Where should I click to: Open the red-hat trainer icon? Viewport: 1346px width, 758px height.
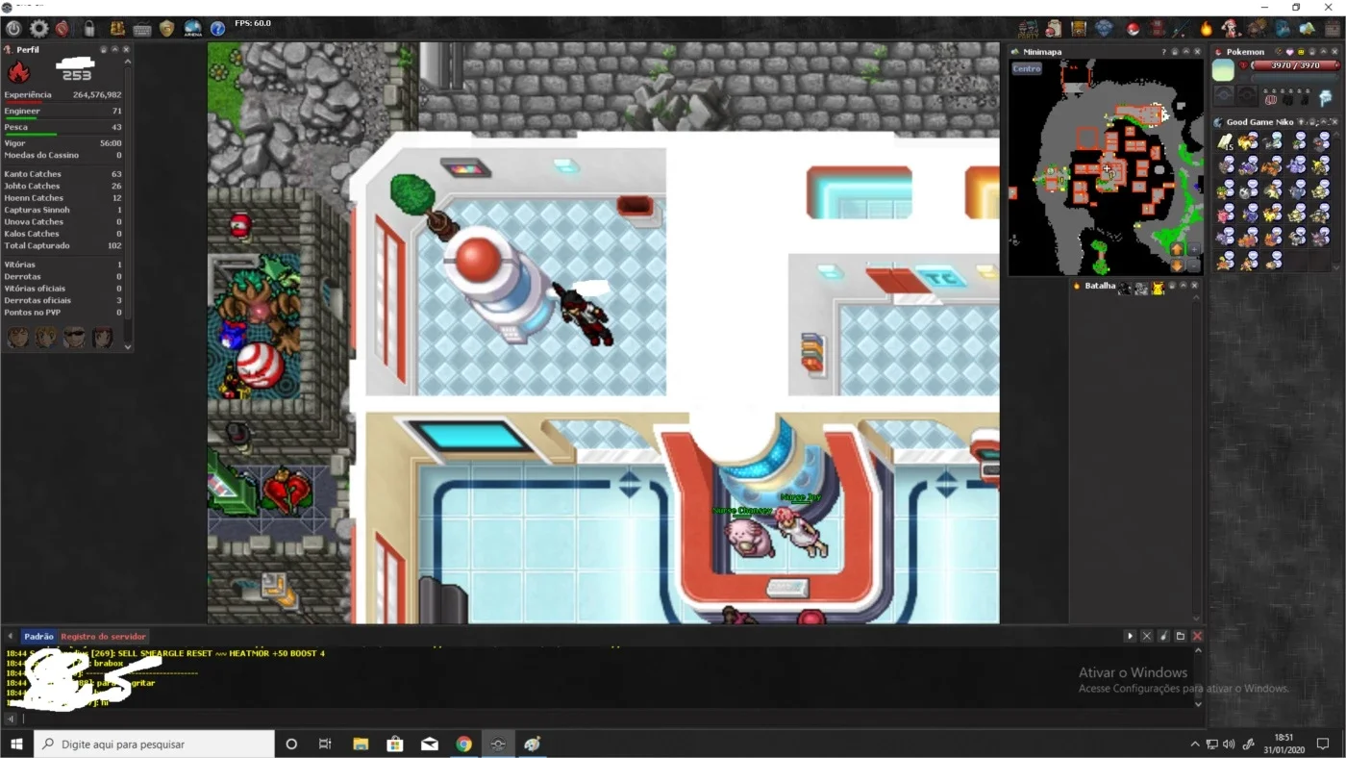pos(1231,29)
